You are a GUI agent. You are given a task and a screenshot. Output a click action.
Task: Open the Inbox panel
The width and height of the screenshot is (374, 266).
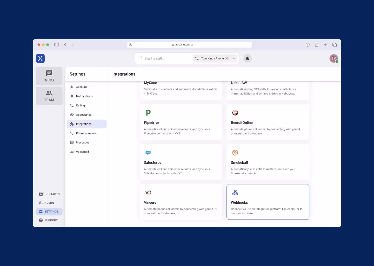point(49,76)
